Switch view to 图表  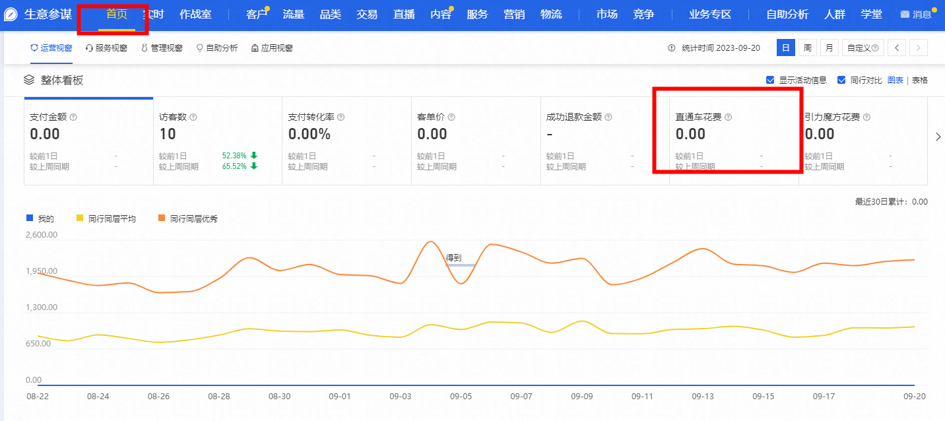tap(896, 80)
